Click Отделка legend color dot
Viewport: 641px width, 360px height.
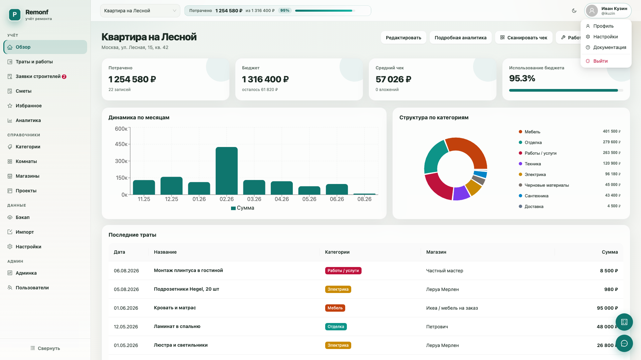[x=520, y=142]
